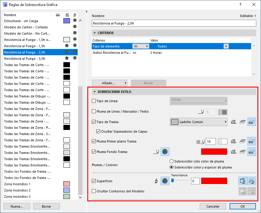The width and height of the screenshot is (261, 213).
Task: Uncheck Pluma Primer plano Trama checkbox
Action: (94, 141)
